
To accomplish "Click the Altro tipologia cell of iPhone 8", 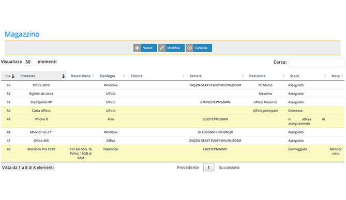I will tap(111, 119).
